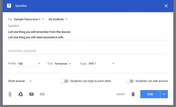Click the Saved status text
Viewport: 176px width, 107px height.
pos(120,94)
